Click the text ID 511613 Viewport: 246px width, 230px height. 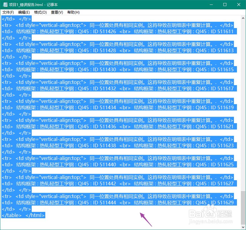[222, 50]
